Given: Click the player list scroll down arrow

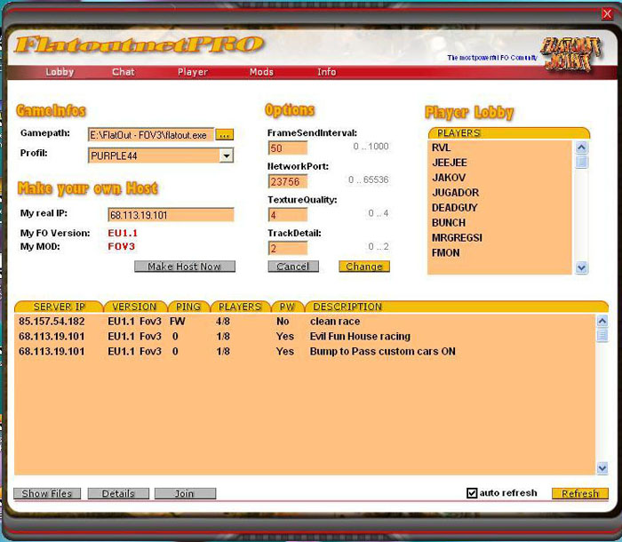Looking at the screenshot, I should (x=581, y=267).
